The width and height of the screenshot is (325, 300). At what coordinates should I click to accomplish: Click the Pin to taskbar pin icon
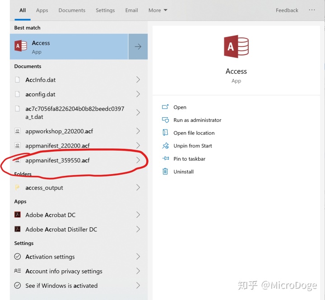pos(165,158)
